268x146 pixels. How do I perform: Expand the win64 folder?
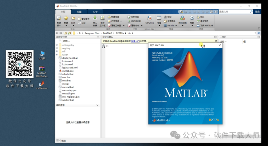[x=57, y=55]
